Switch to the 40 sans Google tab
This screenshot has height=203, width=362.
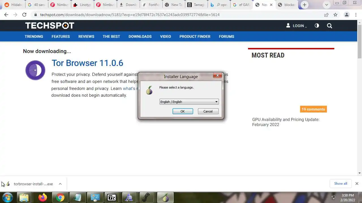(x=36, y=5)
